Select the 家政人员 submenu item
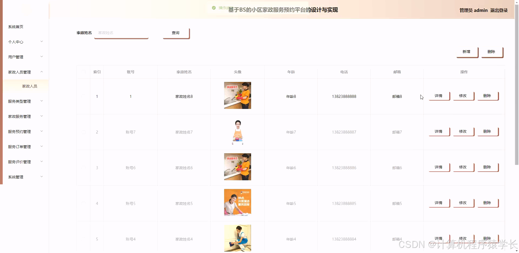 coord(30,86)
